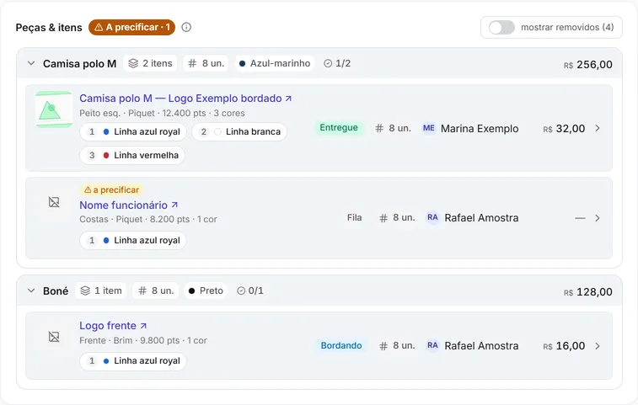Click the no-image icon on Nome funcionário row
This screenshot has width=638, height=405.
coord(54,202)
